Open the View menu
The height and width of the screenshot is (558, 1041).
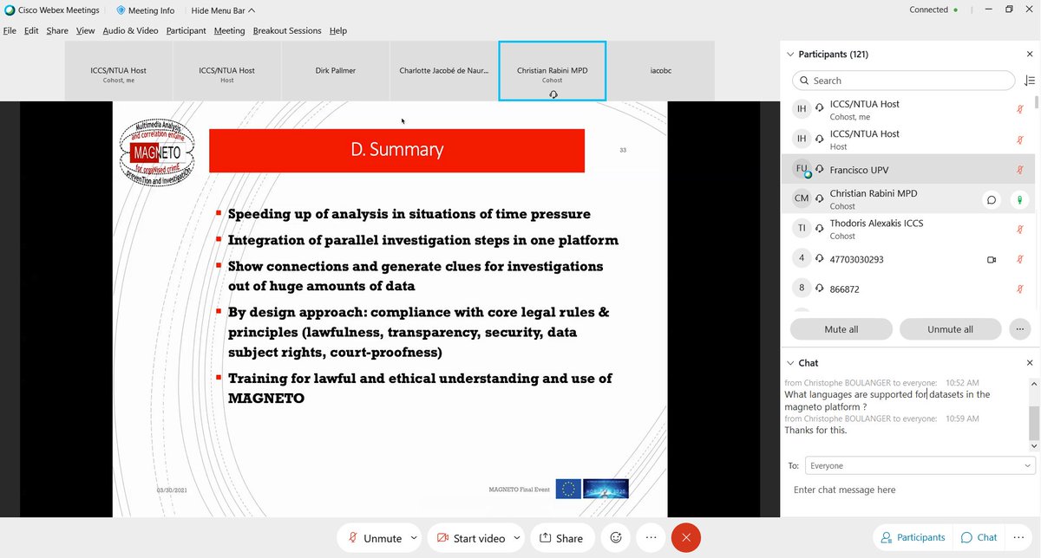[x=85, y=30]
